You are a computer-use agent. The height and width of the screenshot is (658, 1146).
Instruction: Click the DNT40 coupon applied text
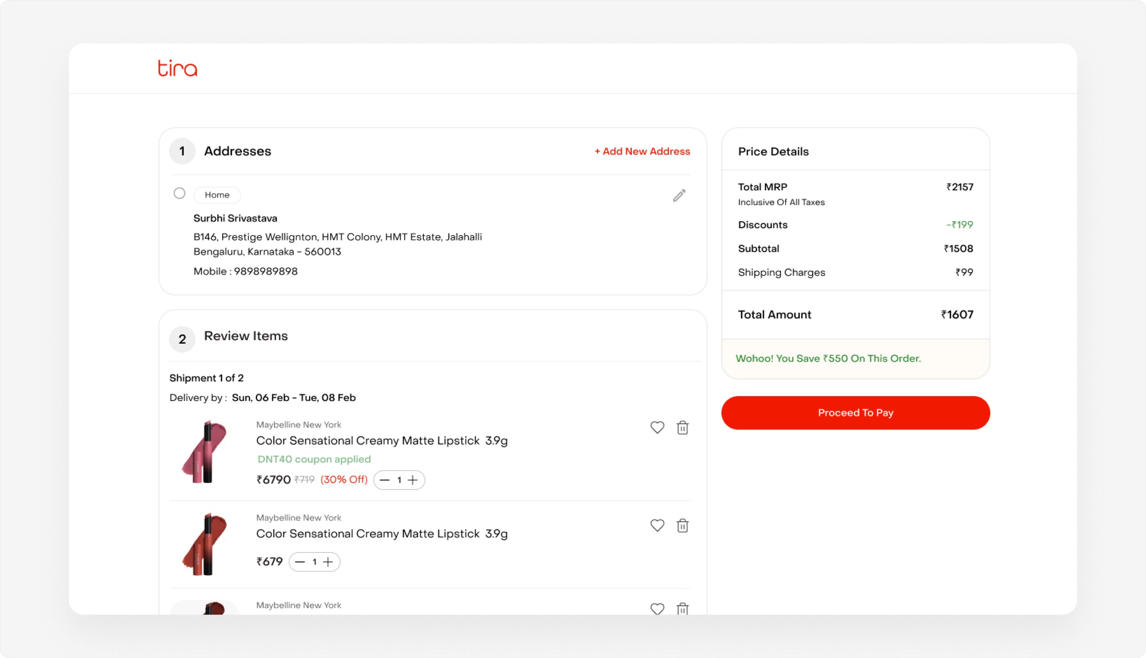click(314, 459)
